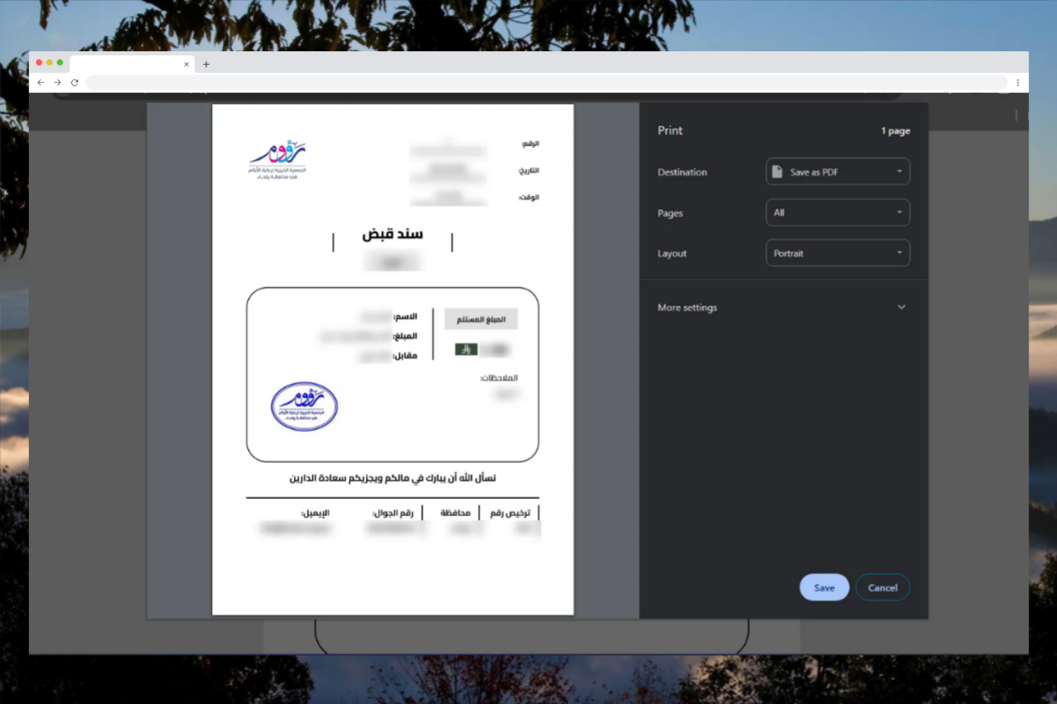Click the 'الاسم:' field label
Viewport: 1057px width, 704px height.
coord(405,316)
